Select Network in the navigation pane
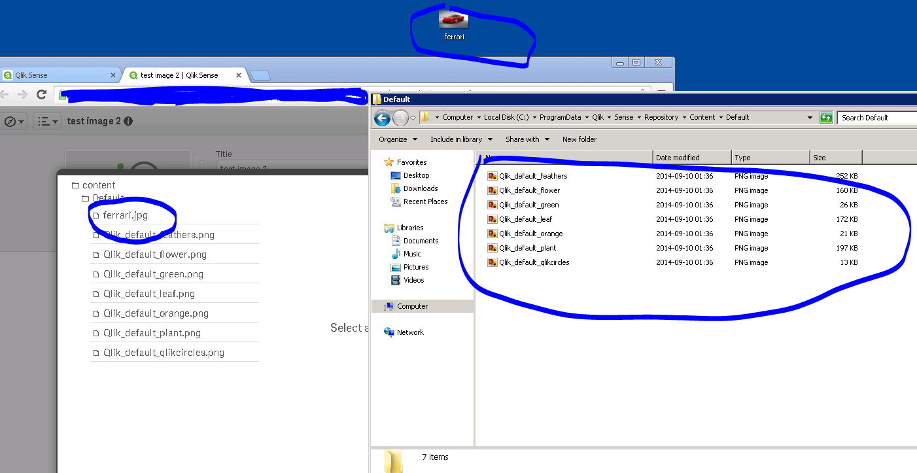The image size is (917, 473). [410, 332]
